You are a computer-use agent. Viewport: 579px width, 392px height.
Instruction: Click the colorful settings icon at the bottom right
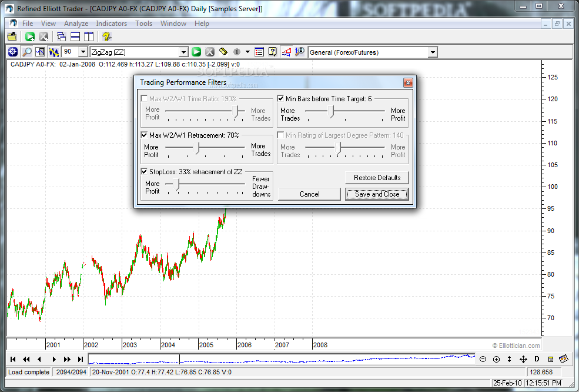point(564,358)
